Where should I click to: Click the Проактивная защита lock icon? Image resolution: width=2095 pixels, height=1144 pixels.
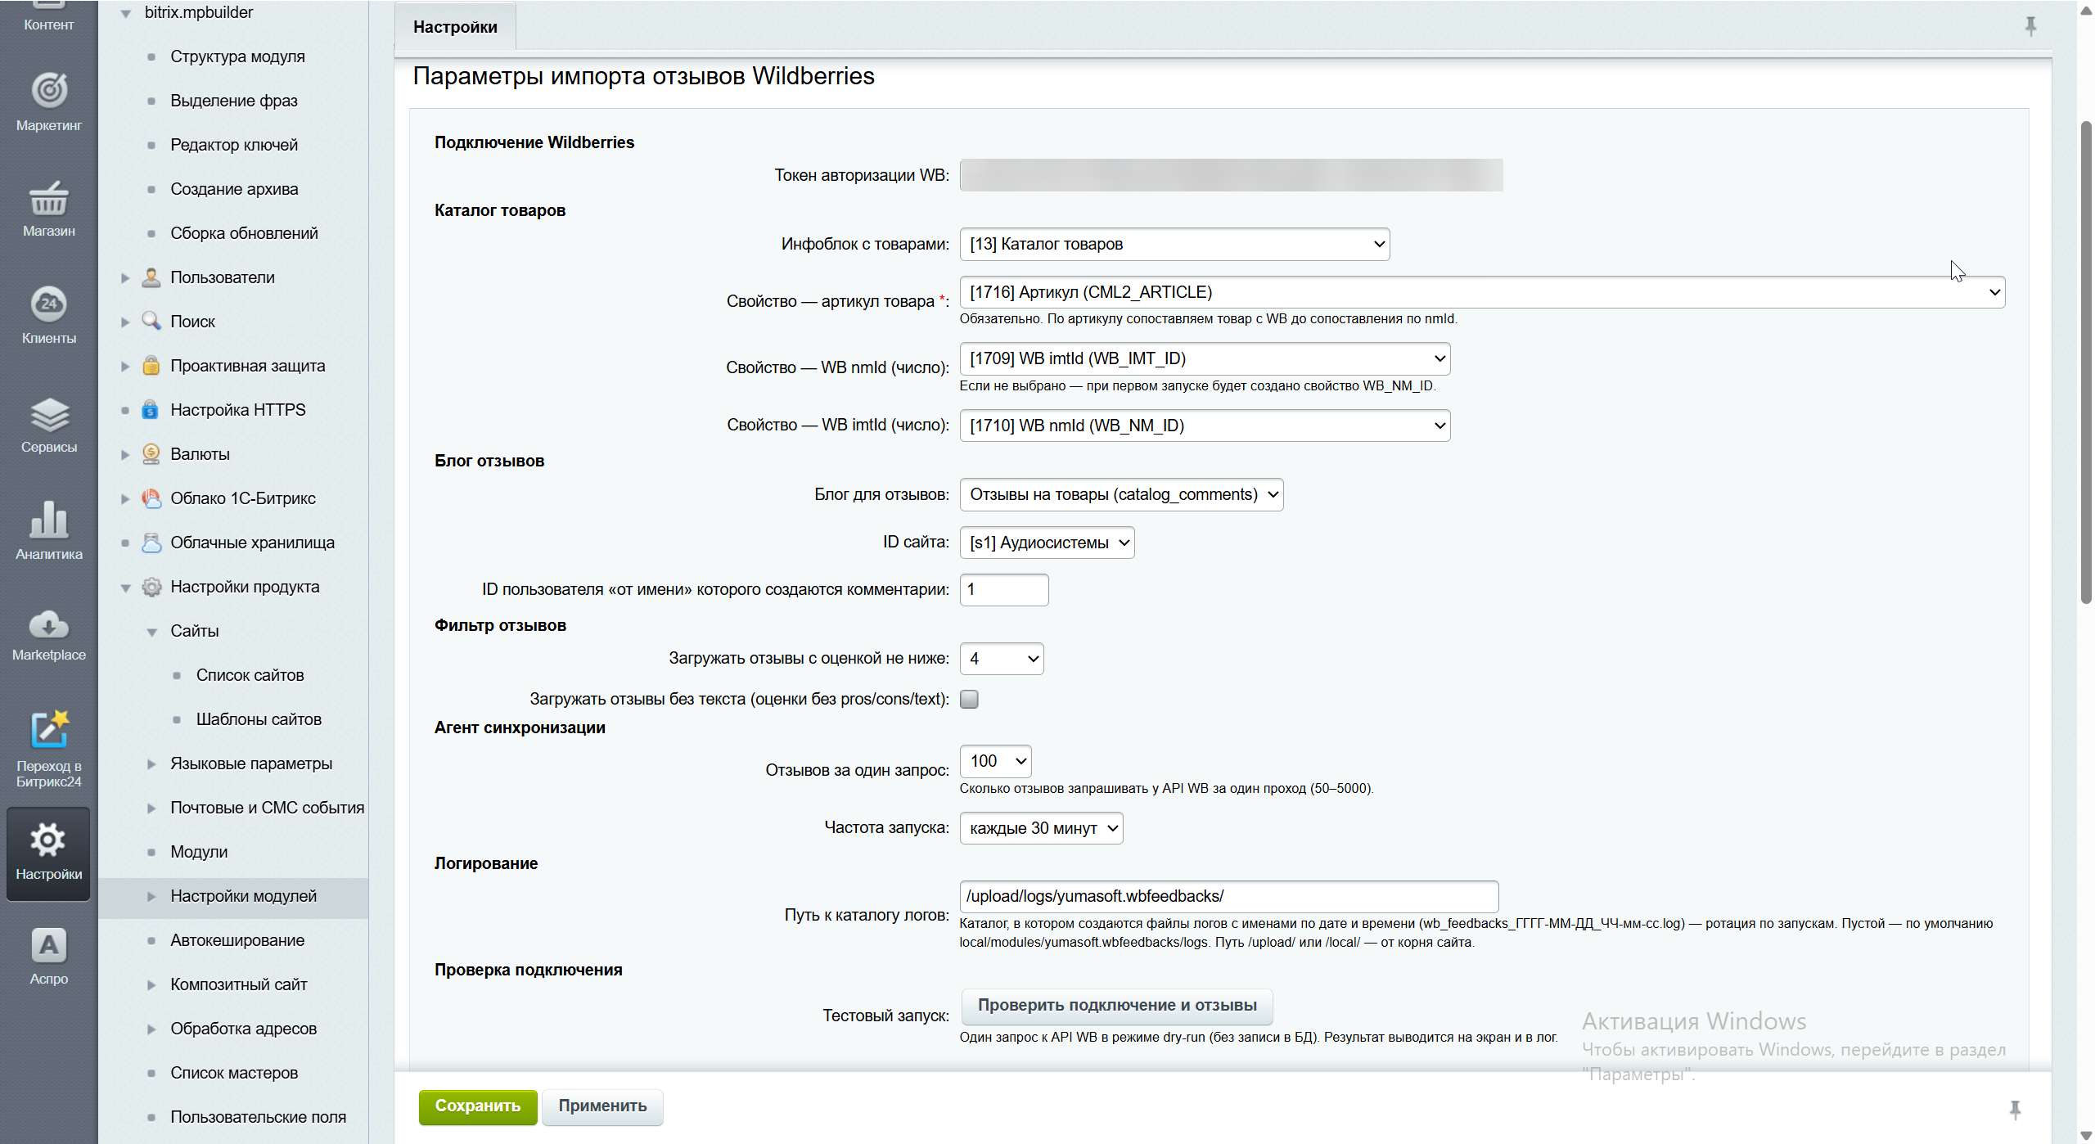151,366
